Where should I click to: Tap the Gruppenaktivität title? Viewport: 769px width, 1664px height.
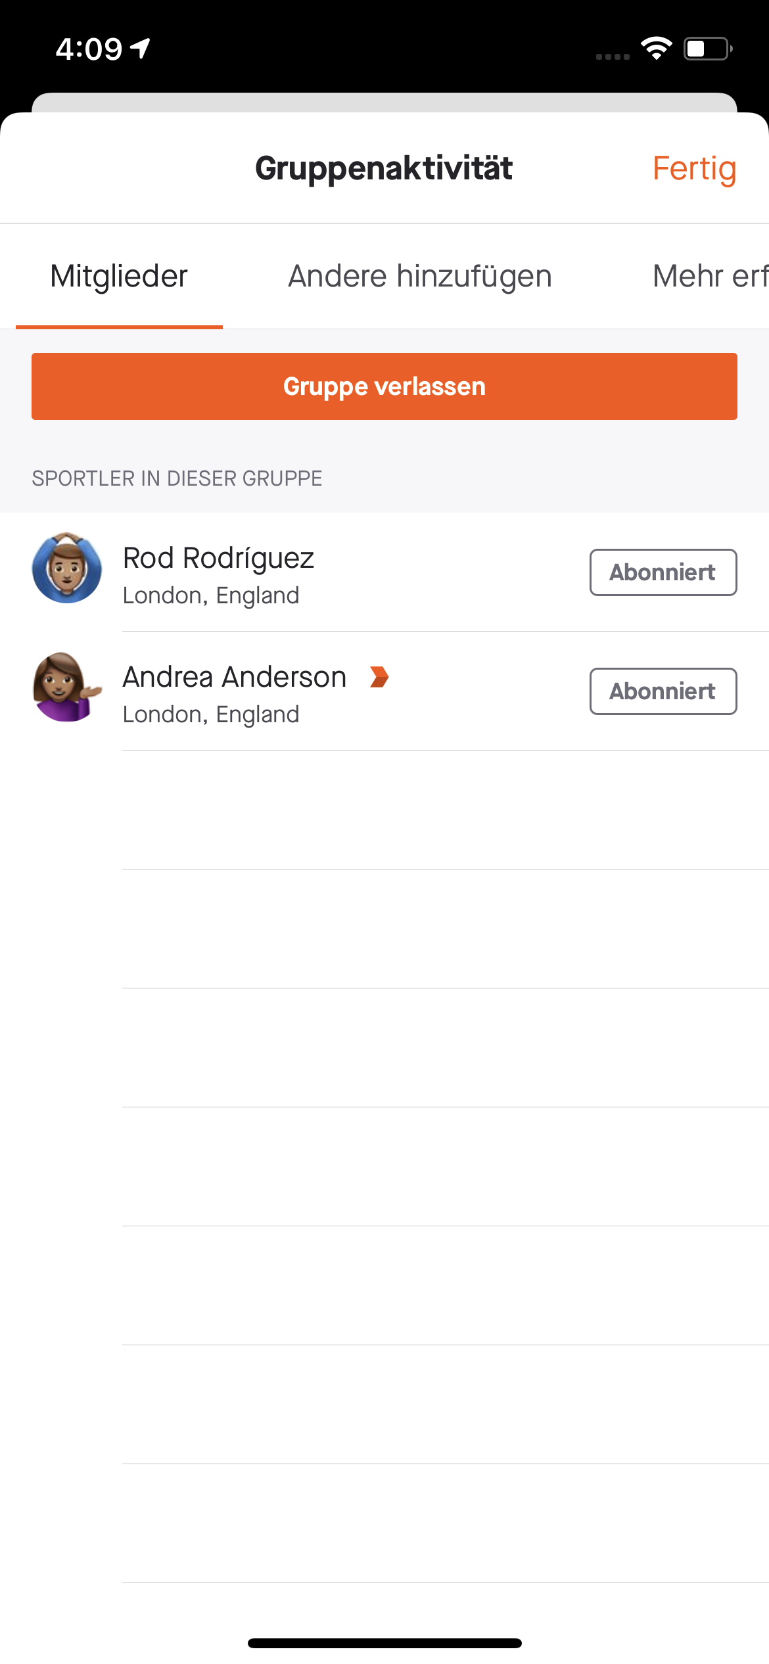[x=384, y=168]
